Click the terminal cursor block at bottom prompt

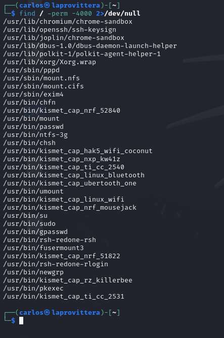pyautogui.click(x=21, y=320)
